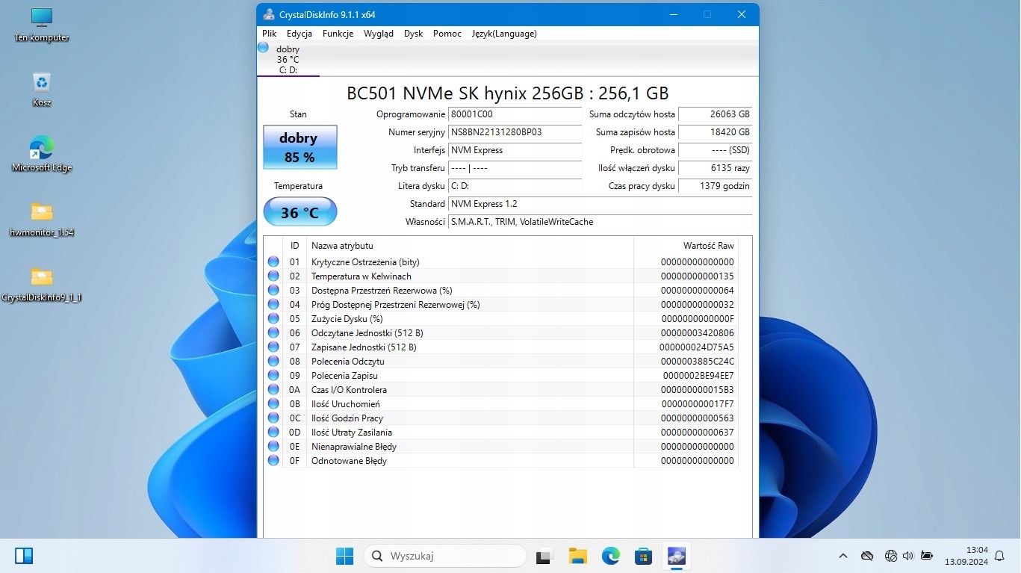Open the Funkcje menu
The width and height of the screenshot is (1021, 573).
[338, 34]
